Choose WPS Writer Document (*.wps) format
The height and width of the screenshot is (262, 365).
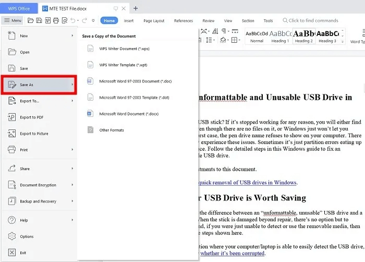pos(138,49)
